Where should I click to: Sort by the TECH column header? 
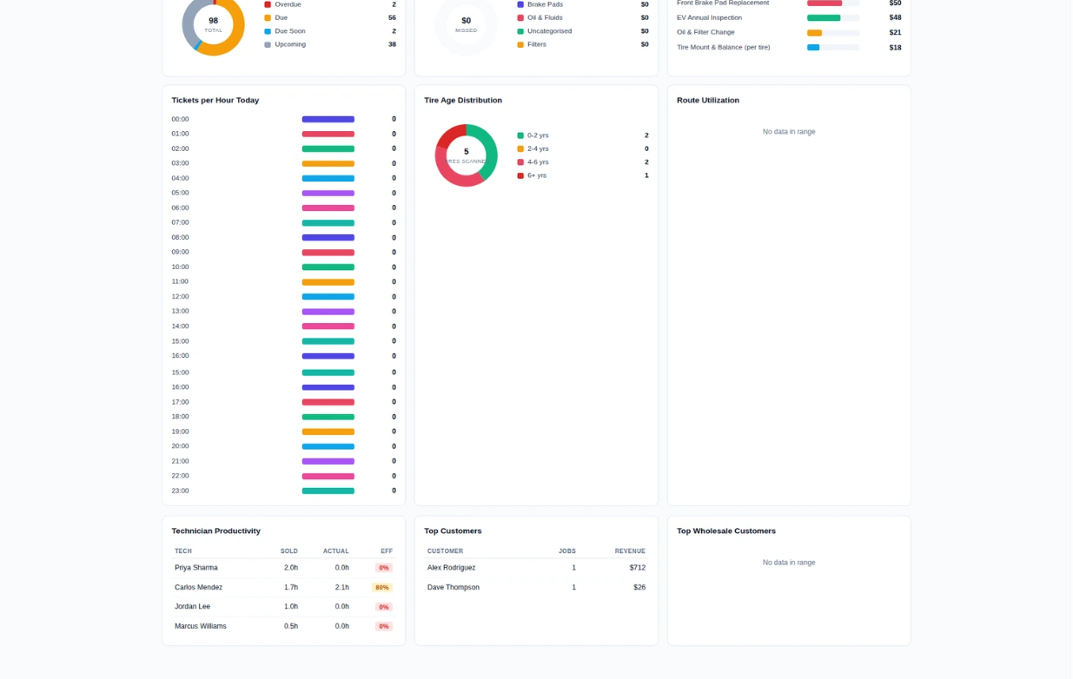pyautogui.click(x=183, y=551)
